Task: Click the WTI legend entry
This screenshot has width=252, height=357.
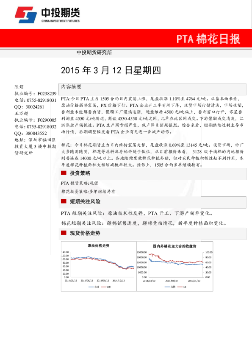Action: (106, 287)
